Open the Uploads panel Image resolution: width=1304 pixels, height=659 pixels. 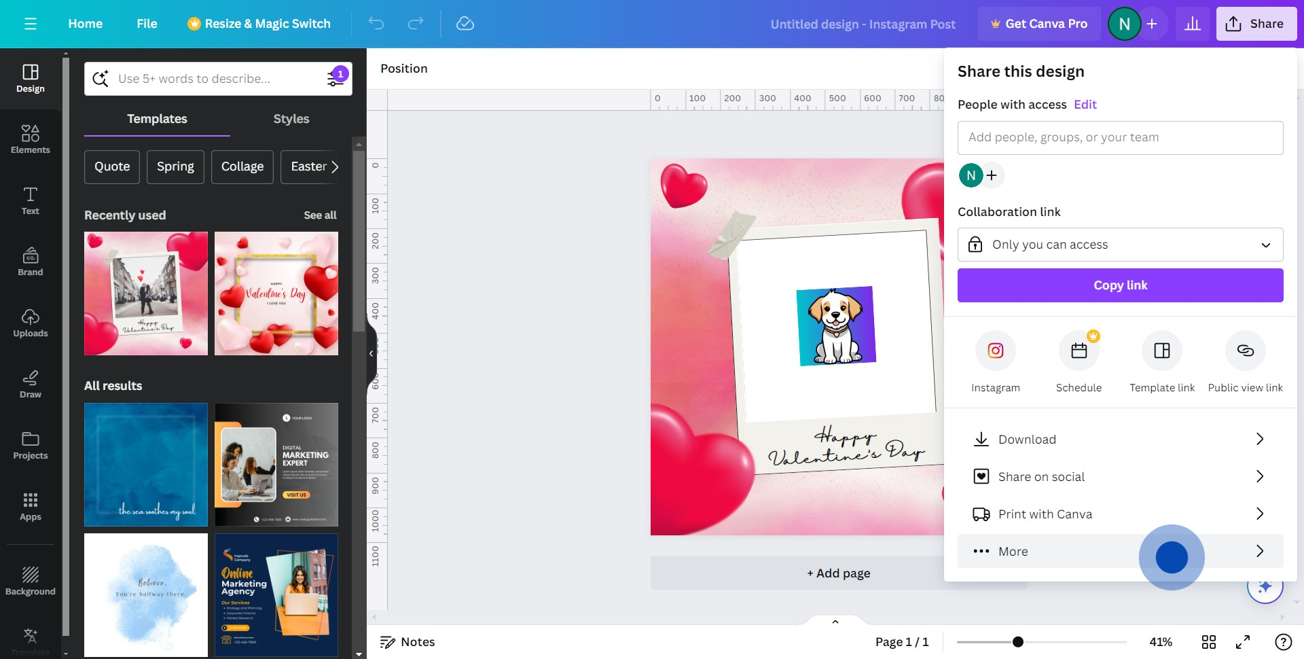click(x=31, y=323)
